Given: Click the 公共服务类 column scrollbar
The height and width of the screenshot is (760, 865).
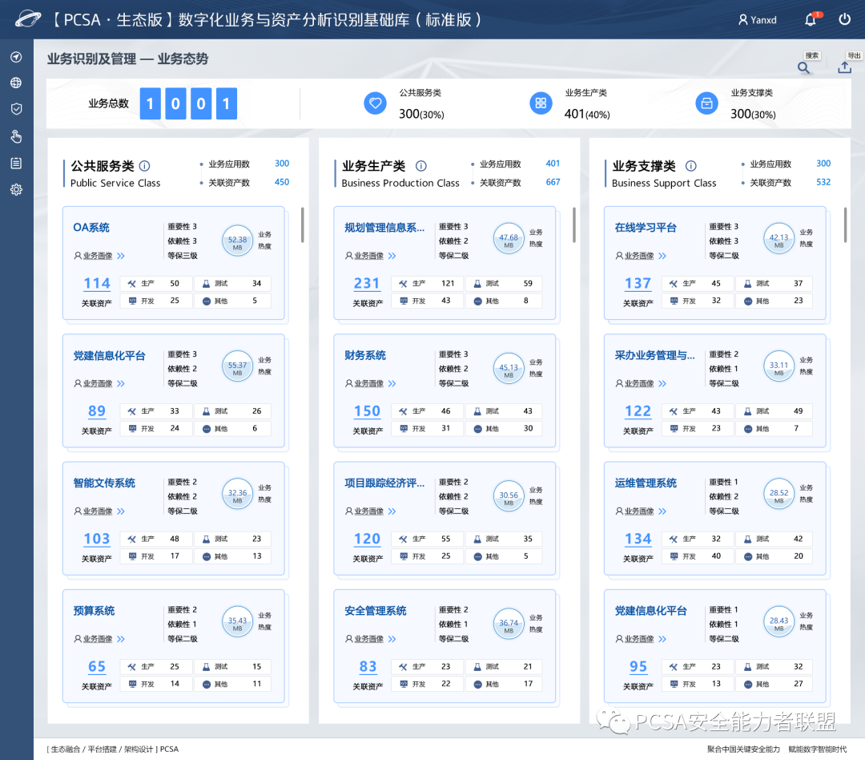Looking at the screenshot, I should coord(302,225).
